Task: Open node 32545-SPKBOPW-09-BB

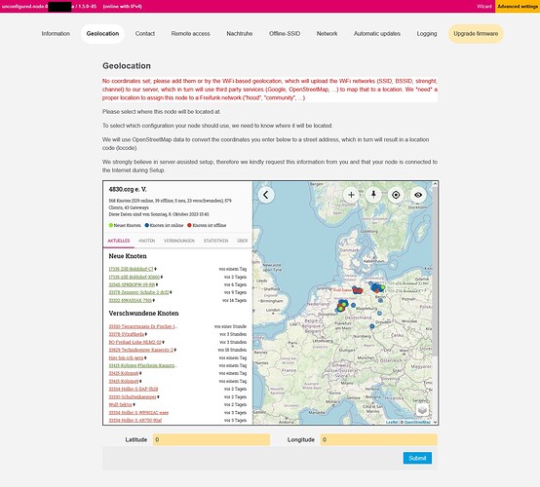Action: [132, 284]
